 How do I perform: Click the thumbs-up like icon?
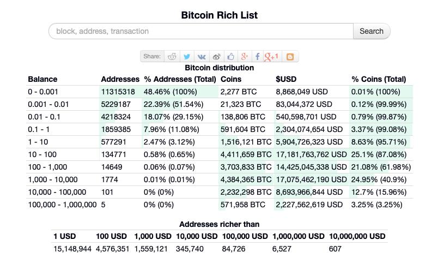(x=230, y=57)
